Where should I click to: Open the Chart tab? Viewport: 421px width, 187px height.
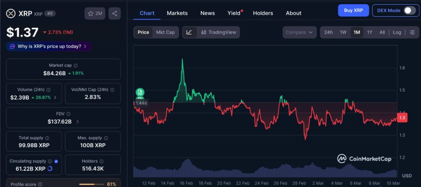[x=147, y=13]
